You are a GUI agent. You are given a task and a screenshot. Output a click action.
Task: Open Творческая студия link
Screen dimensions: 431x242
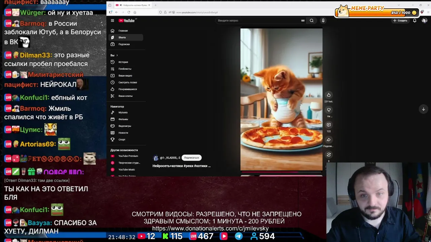(x=126, y=163)
